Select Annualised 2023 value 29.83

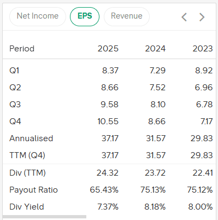[x=202, y=138]
